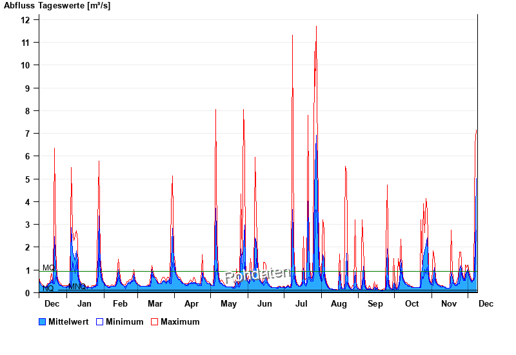Click the blue Mittelwert legend swatch
This screenshot has height=355, width=516.
(x=43, y=321)
